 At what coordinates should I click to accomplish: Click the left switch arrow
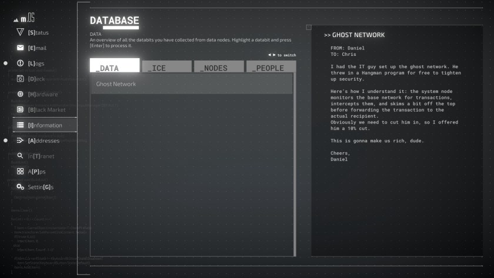(x=269, y=55)
